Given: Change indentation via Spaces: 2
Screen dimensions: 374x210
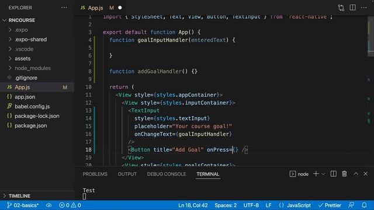Looking at the screenshot, I should (x=226, y=205).
